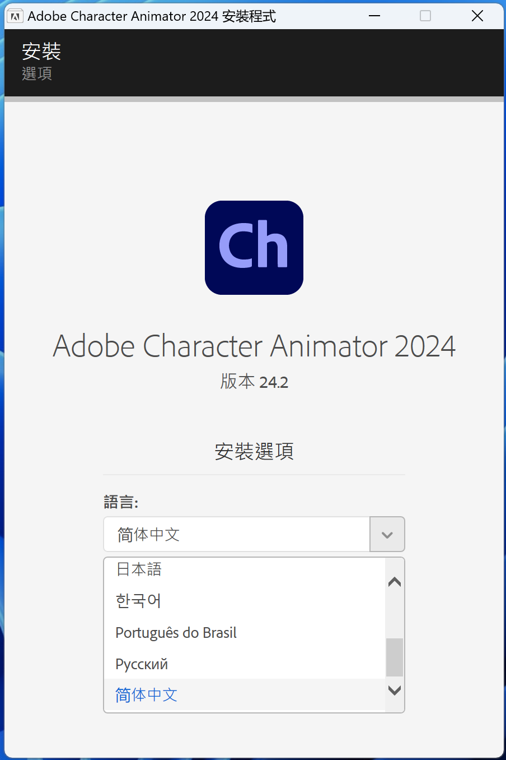Click the Character Animator Ch logo
Viewport: 506px width, 760px height.
coord(254,248)
